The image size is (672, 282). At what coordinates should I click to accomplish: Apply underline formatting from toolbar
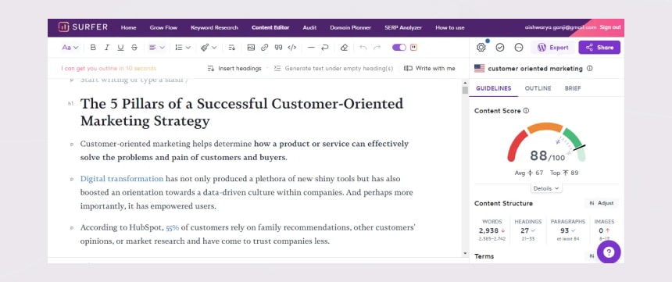(120, 48)
